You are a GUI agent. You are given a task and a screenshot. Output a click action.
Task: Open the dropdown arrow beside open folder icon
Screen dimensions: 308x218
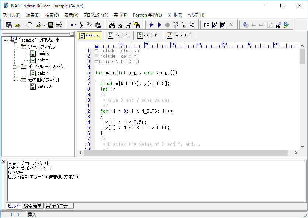pos(24,25)
